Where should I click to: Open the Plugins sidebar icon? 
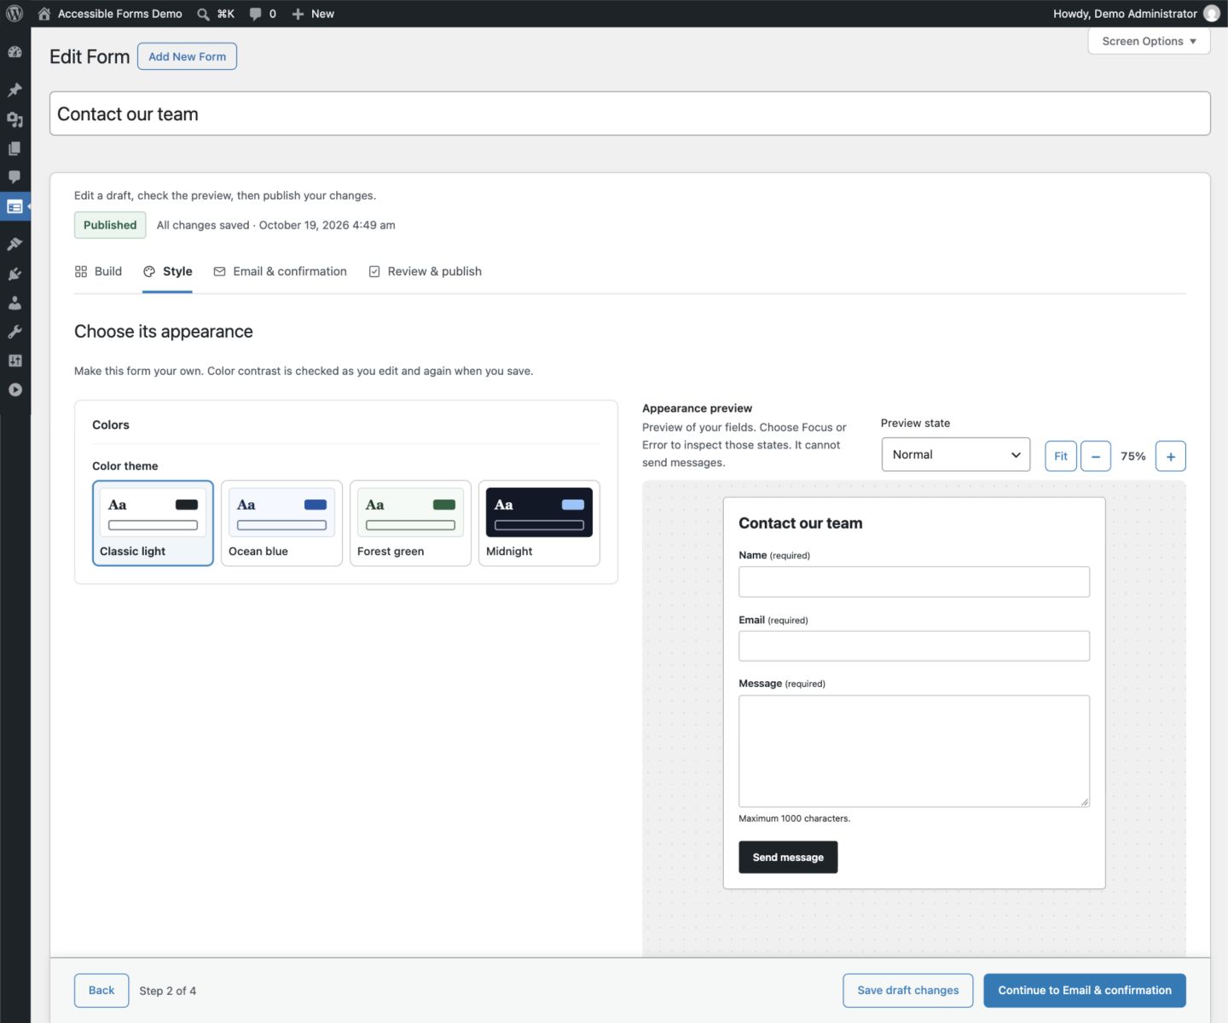click(14, 274)
